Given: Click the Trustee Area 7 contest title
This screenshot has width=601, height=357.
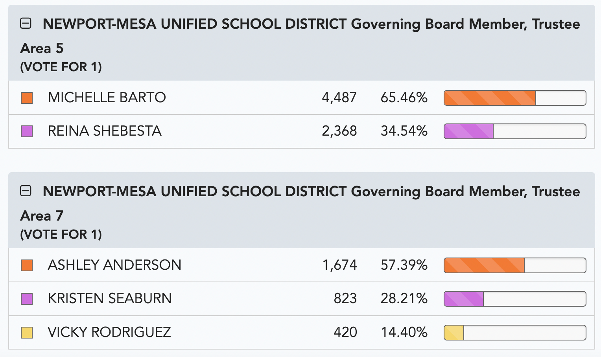Looking at the screenshot, I should point(300,204).
